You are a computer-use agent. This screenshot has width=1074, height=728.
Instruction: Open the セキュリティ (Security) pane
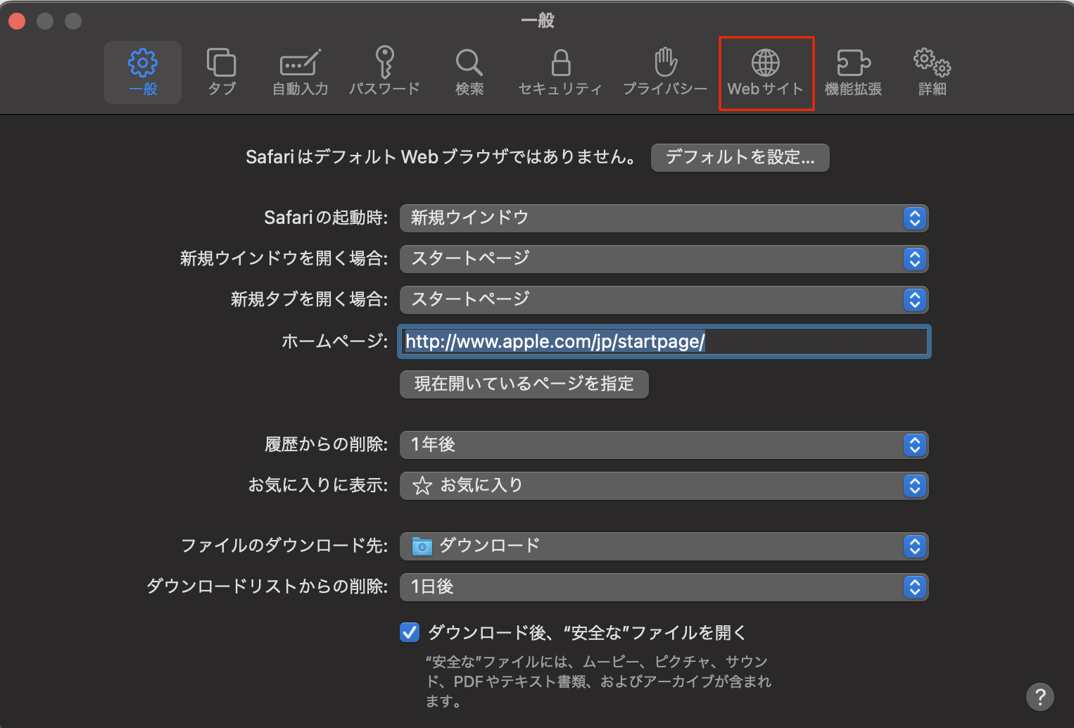pyautogui.click(x=560, y=73)
